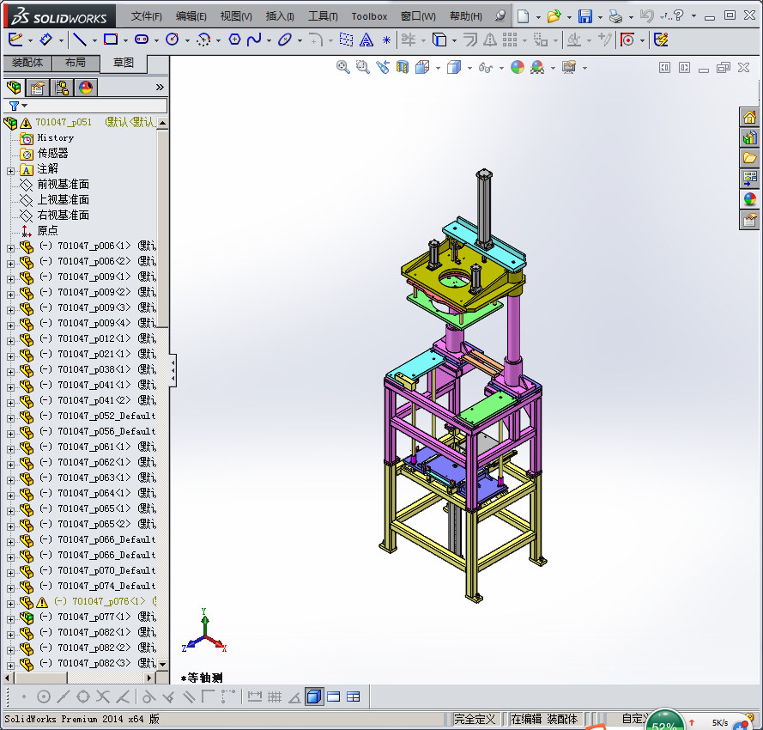This screenshot has height=730, width=763.
Task: Select the Circle sketch tool
Action: click(x=173, y=40)
